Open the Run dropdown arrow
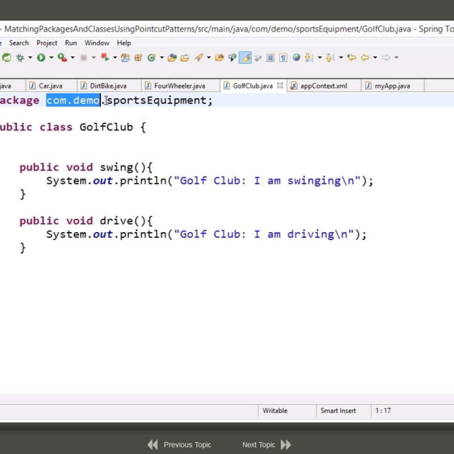The height and width of the screenshot is (454, 454). click(51, 58)
